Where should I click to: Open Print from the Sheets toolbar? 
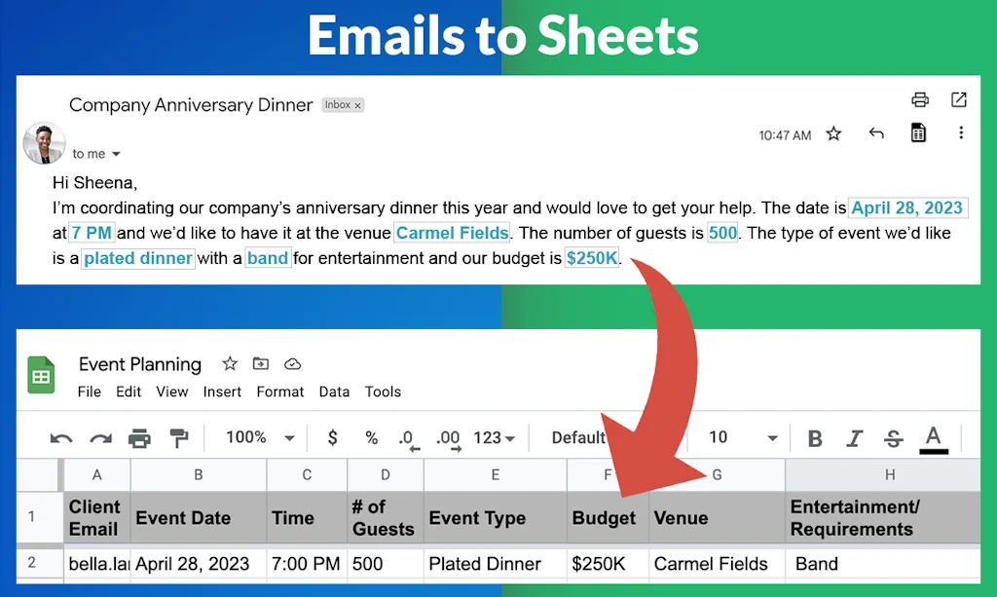(140, 438)
